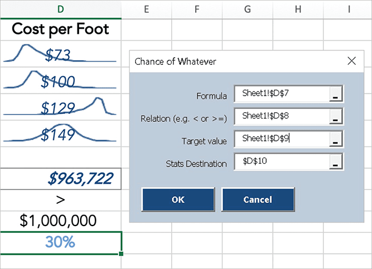Select column D header
The width and height of the screenshot is (372, 269).
tap(61, 9)
